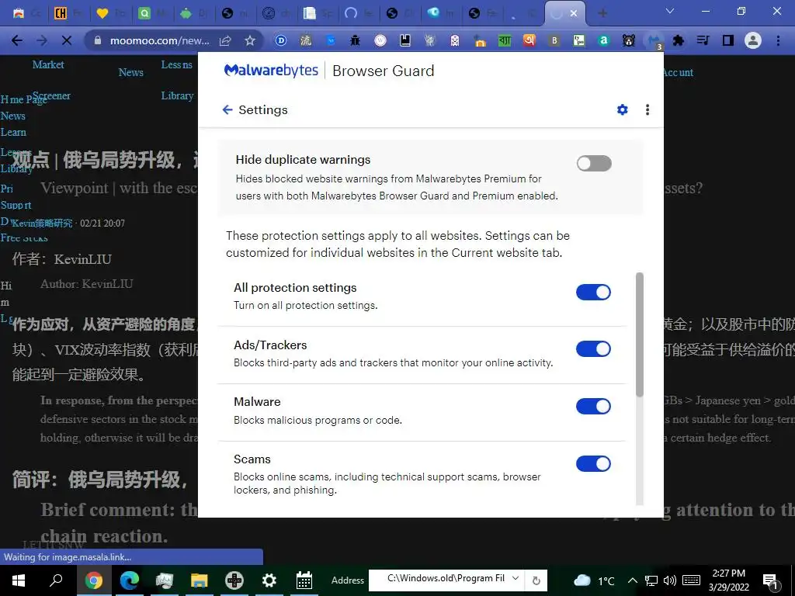Toggle Hide duplicate warnings switch
Image resolution: width=795 pixels, height=596 pixels.
pos(594,163)
